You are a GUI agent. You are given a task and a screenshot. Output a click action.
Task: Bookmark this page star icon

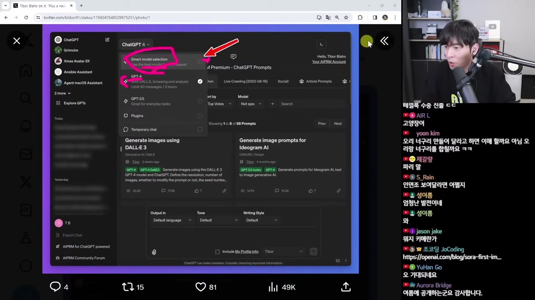pyautogui.click(x=346, y=17)
